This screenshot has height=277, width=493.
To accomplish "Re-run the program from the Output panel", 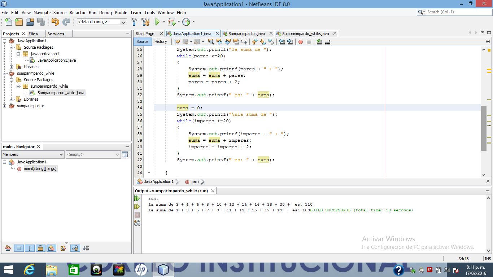I will click(x=137, y=198).
